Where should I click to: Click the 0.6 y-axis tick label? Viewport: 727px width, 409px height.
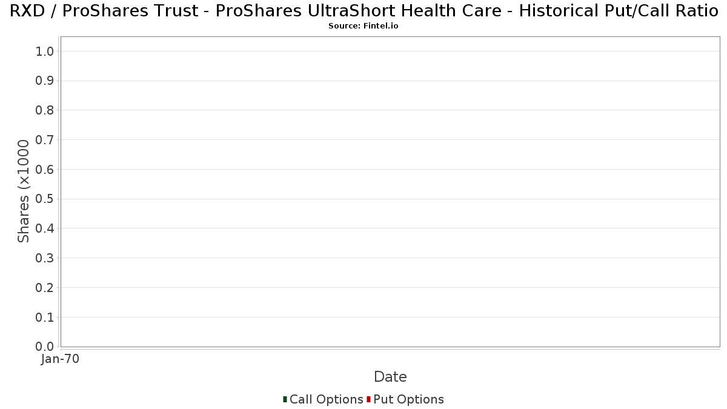pos(45,170)
